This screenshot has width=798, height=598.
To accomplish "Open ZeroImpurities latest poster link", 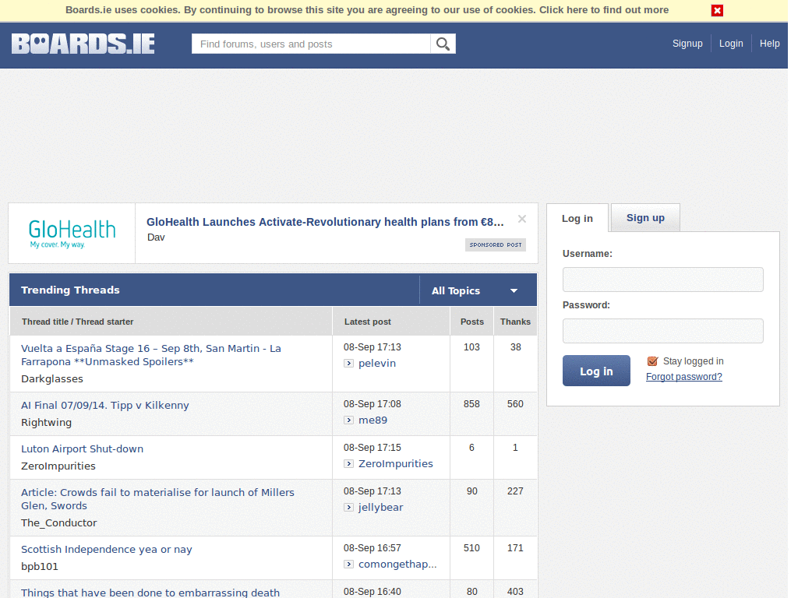I will (396, 464).
